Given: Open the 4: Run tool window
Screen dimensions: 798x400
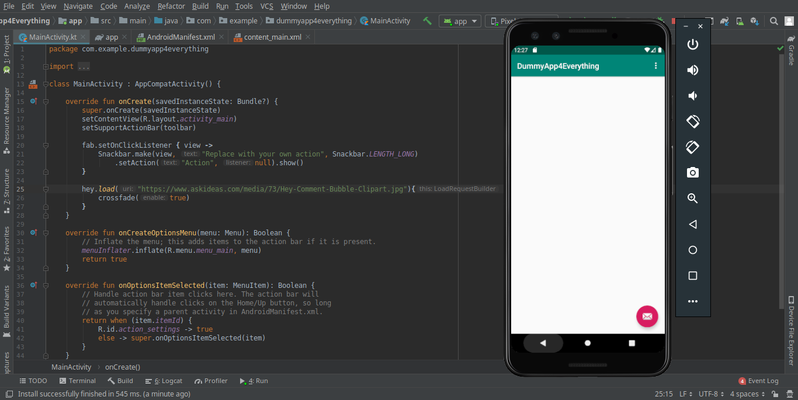Looking at the screenshot, I should pyautogui.click(x=254, y=381).
